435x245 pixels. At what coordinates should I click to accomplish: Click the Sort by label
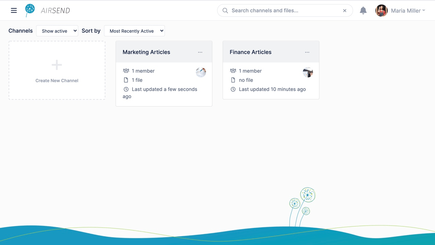pos(91,31)
